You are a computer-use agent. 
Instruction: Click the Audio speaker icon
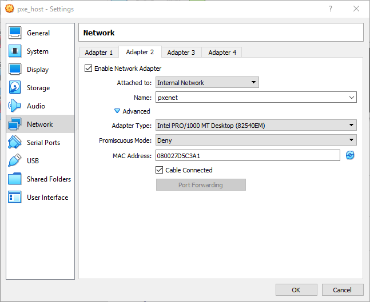pyautogui.click(x=14, y=106)
